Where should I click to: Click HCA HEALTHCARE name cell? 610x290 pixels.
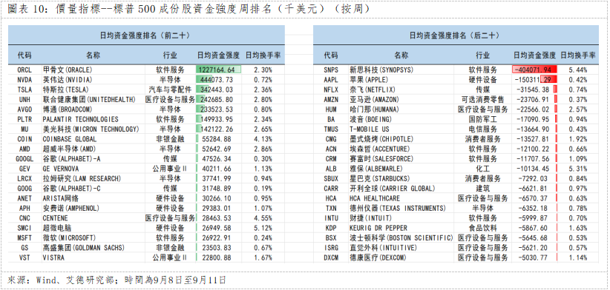pos(374,198)
